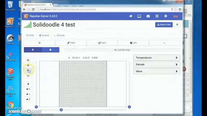Viewport: 207px width, 116px height.
Task: Open speed multiplier 100% control
Action: pyautogui.click(x=71, y=43)
